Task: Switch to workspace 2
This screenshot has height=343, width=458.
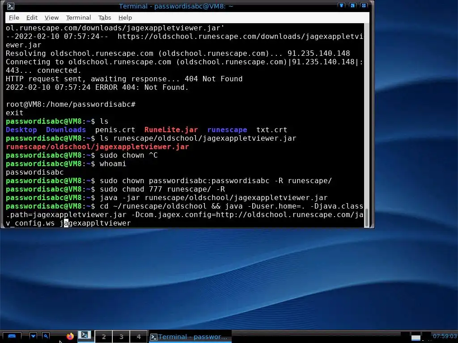Action: pyautogui.click(x=104, y=337)
